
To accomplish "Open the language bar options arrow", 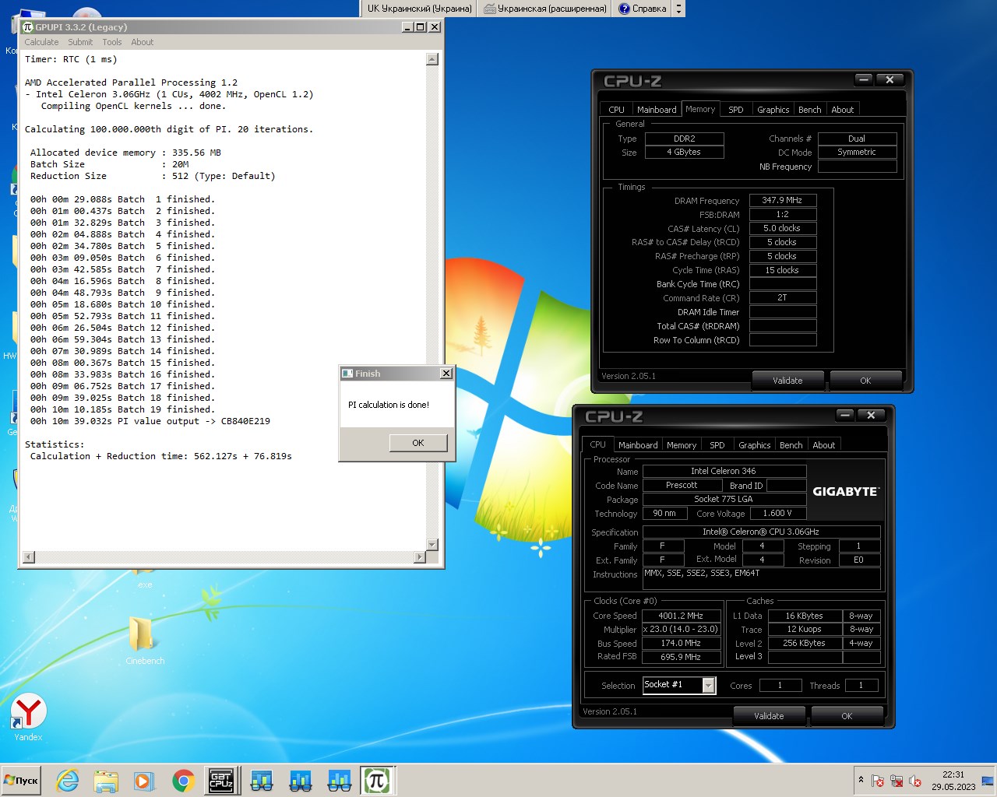I will tap(678, 9).
